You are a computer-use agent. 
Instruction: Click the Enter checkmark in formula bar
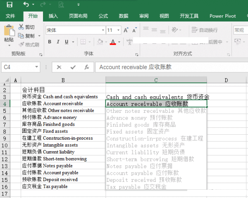coord(73,67)
